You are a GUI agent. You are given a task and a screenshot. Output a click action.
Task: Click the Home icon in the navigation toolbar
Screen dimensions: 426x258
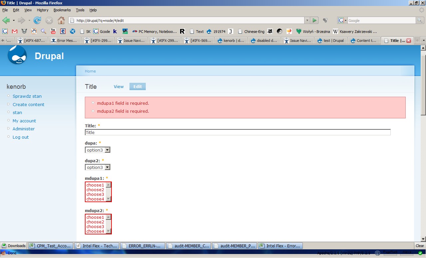click(61, 20)
